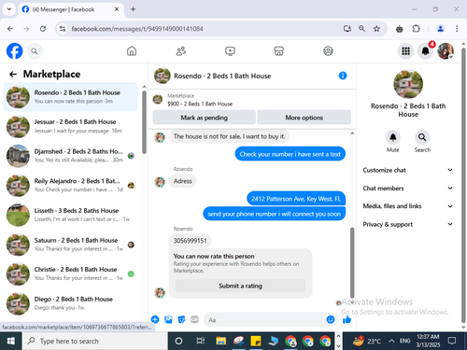This screenshot has height=350, width=467.
Task: Open the account profile picture menu
Action: pyautogui.click(x=446, y=51)
